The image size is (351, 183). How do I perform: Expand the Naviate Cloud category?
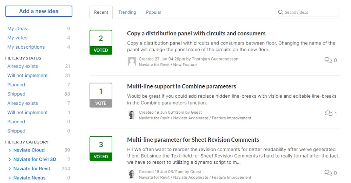(x=9, y=150)
